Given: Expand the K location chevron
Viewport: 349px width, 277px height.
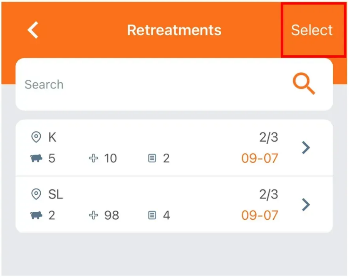Looking at the screenshot, I should pyautogui.click(x=306, y=147).
